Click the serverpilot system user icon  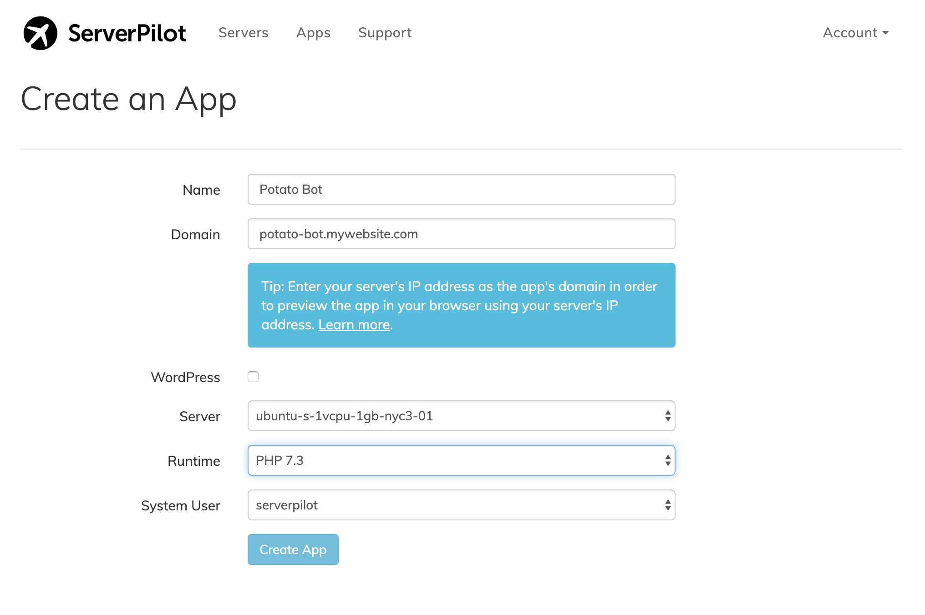tap(666, 505)
